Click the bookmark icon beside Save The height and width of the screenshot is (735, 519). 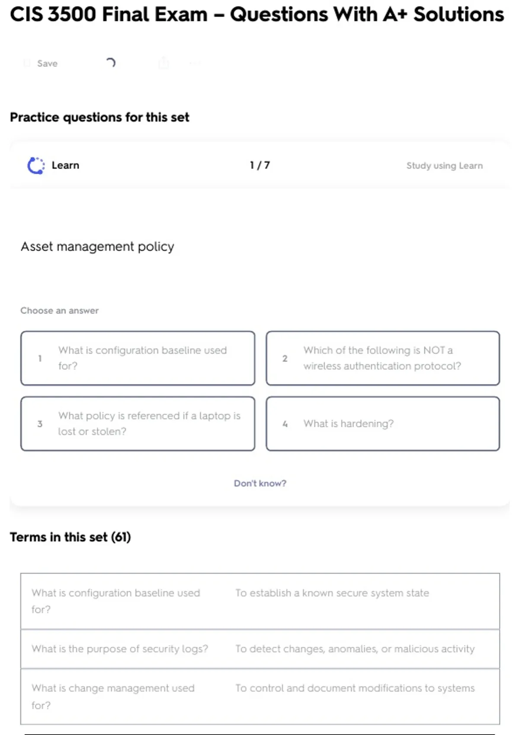[27, 64]
